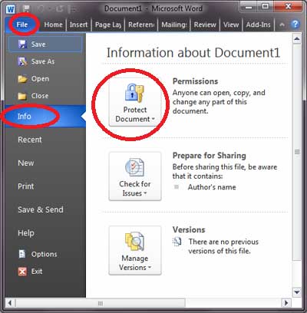The width and height of the screenshot is (307, 313).
Task: Open Save As from sidebar
Action: pyautogui.click(x=36, y=61)
